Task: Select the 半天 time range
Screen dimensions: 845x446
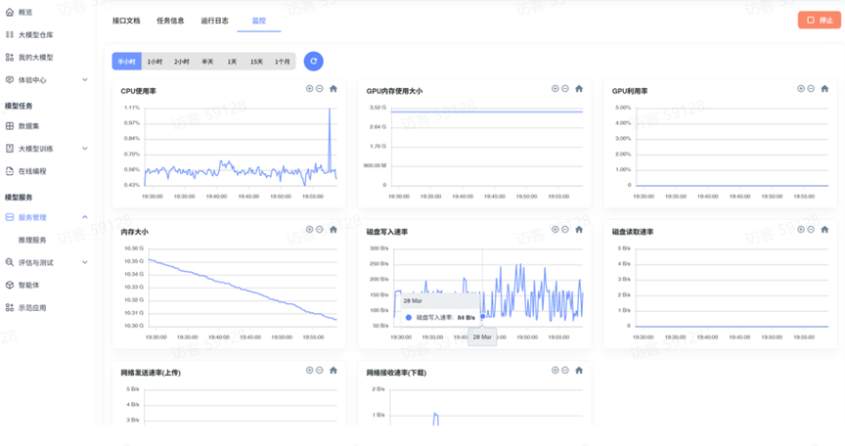Action: 207,62
